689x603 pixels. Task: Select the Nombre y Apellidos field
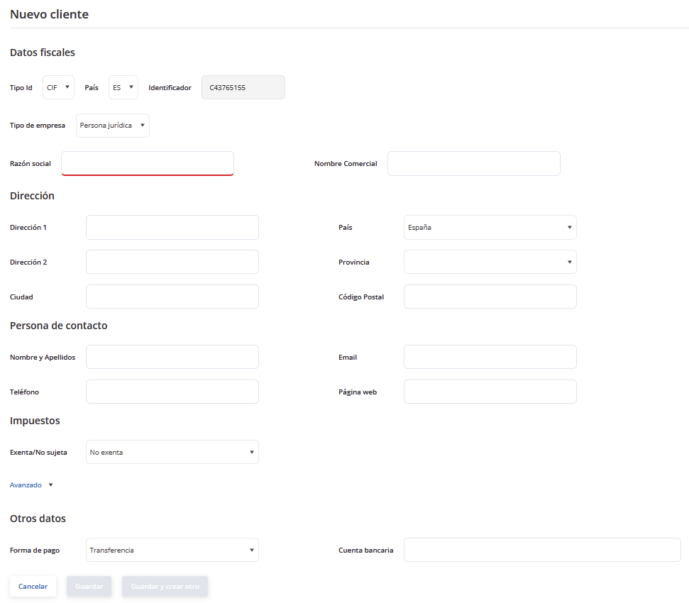coord(172,357)
